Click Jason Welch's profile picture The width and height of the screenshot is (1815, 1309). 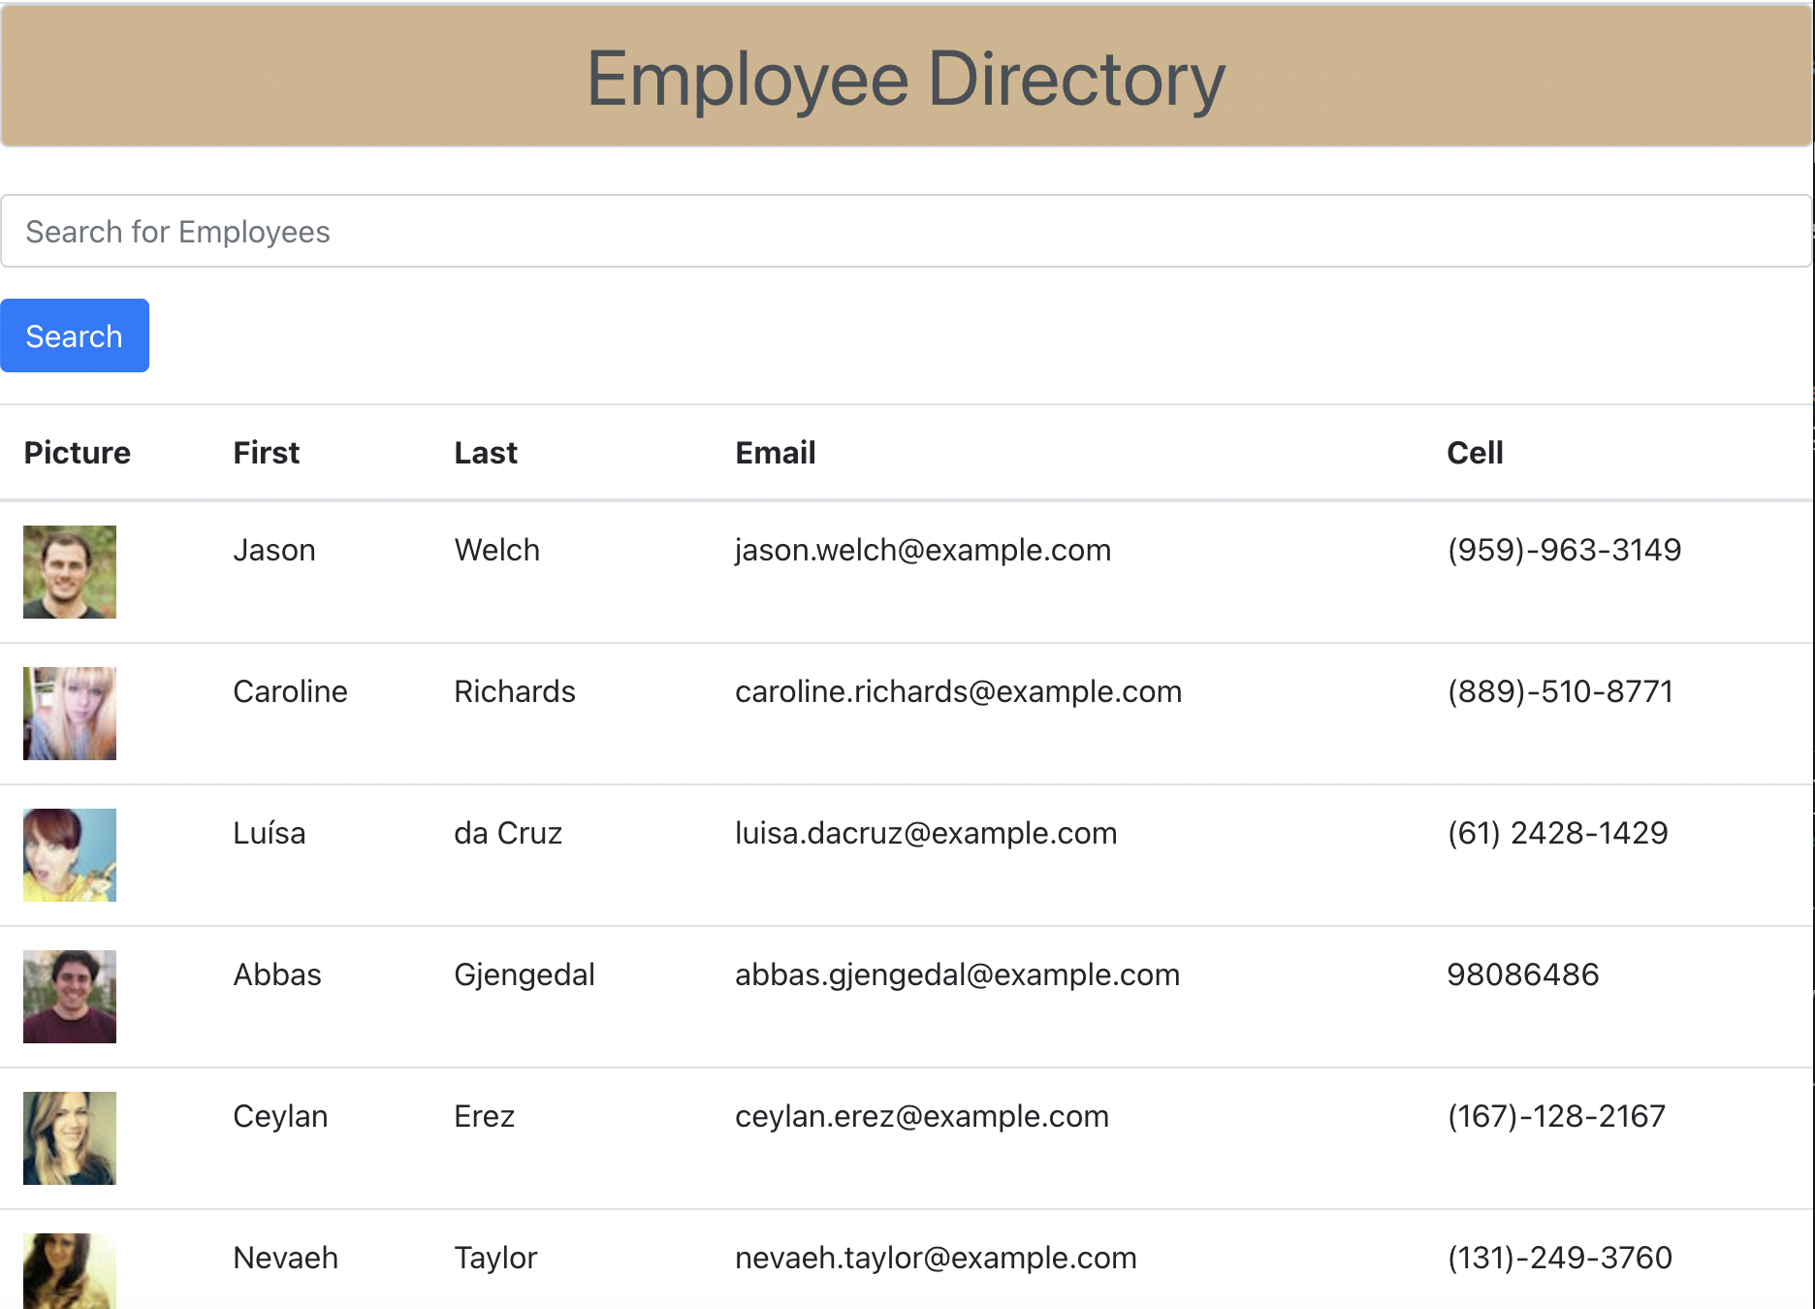pyautogui.click(x=69, y=572)
